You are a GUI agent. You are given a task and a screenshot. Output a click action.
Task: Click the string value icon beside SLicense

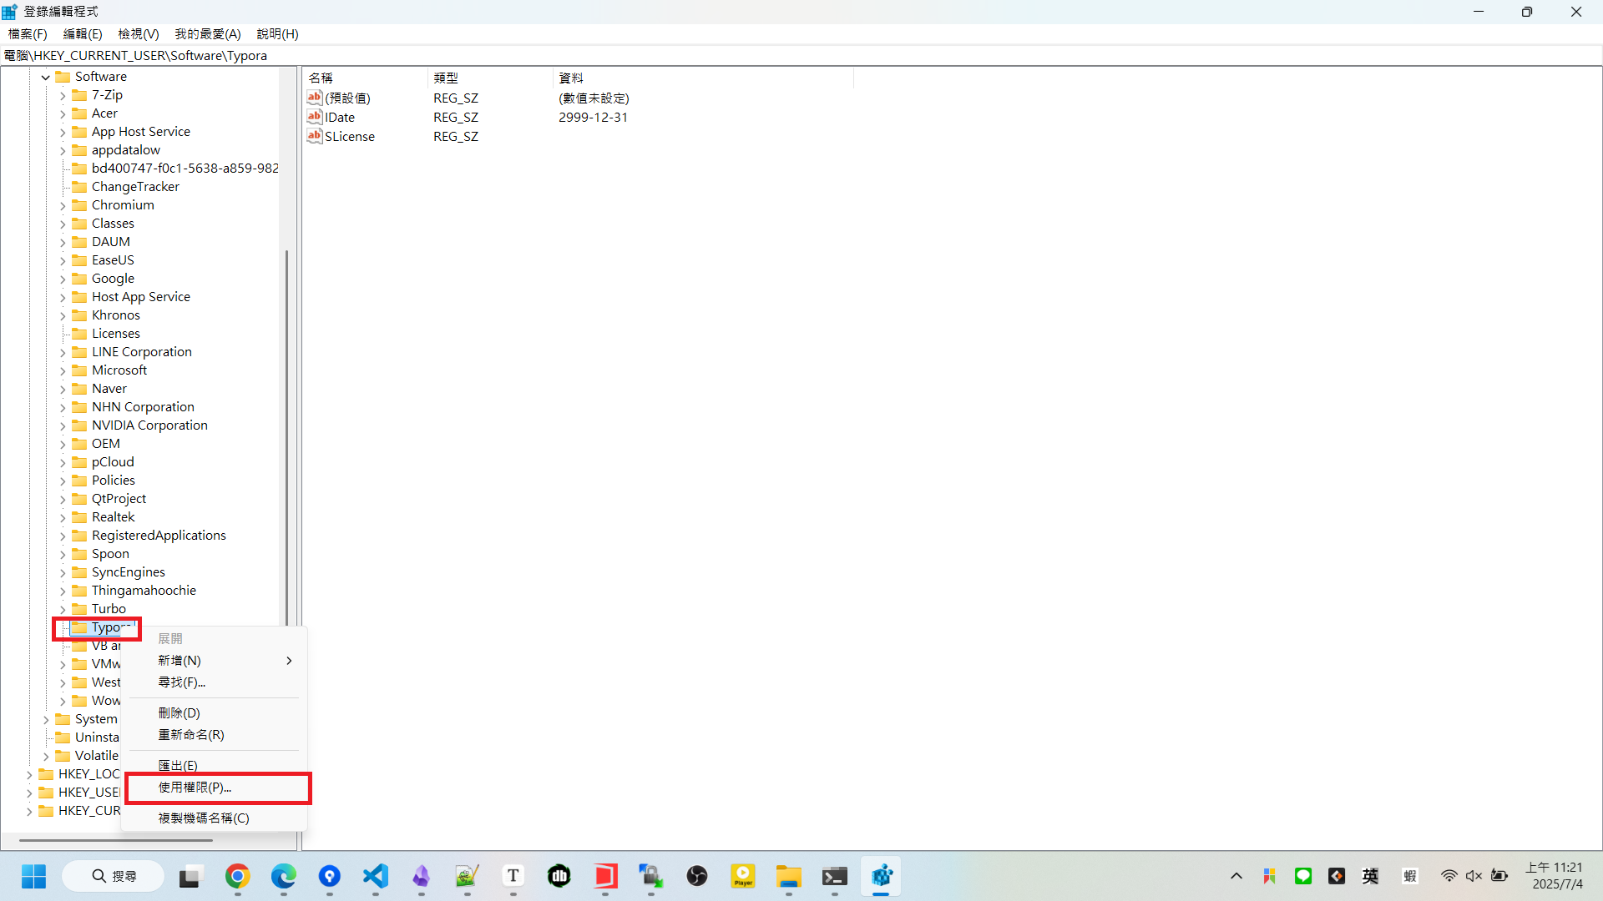click(x=315, y=136)
